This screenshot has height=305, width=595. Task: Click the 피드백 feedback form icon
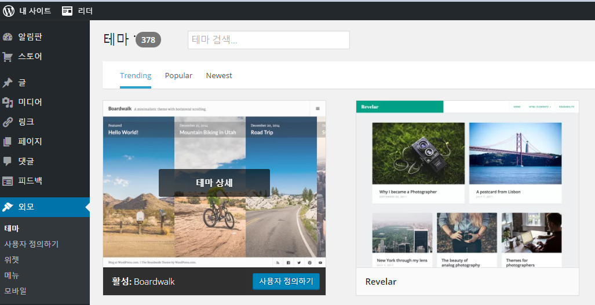(x=8, y=181)
